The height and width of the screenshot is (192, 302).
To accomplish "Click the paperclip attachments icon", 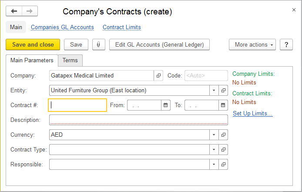I will [99, 44].
